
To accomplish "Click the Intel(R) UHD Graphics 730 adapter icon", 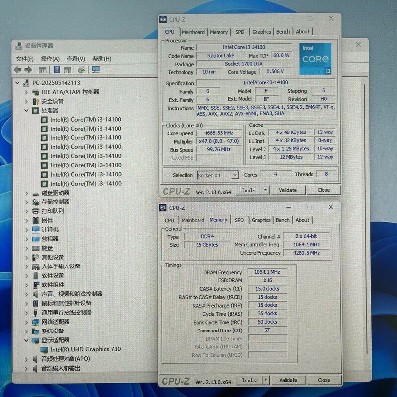I will (44, 350).
